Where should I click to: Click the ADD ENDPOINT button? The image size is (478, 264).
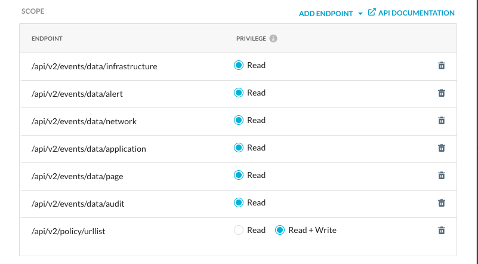coord(326,13)
